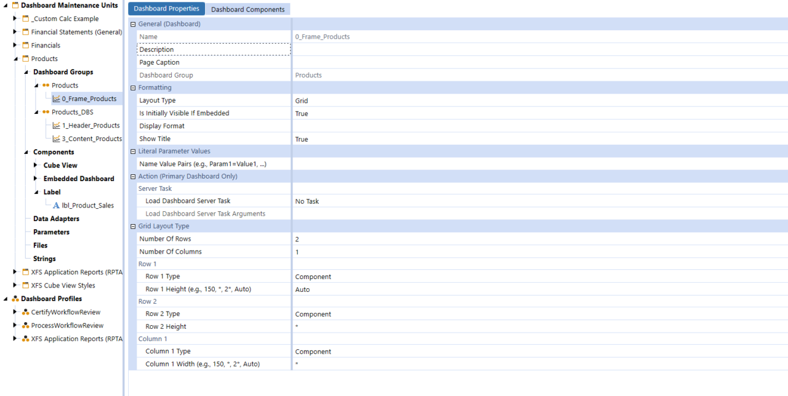This screenshot has width=788, height=396.
Task: Expand the Cube View tree node
Action: [36, 165]
